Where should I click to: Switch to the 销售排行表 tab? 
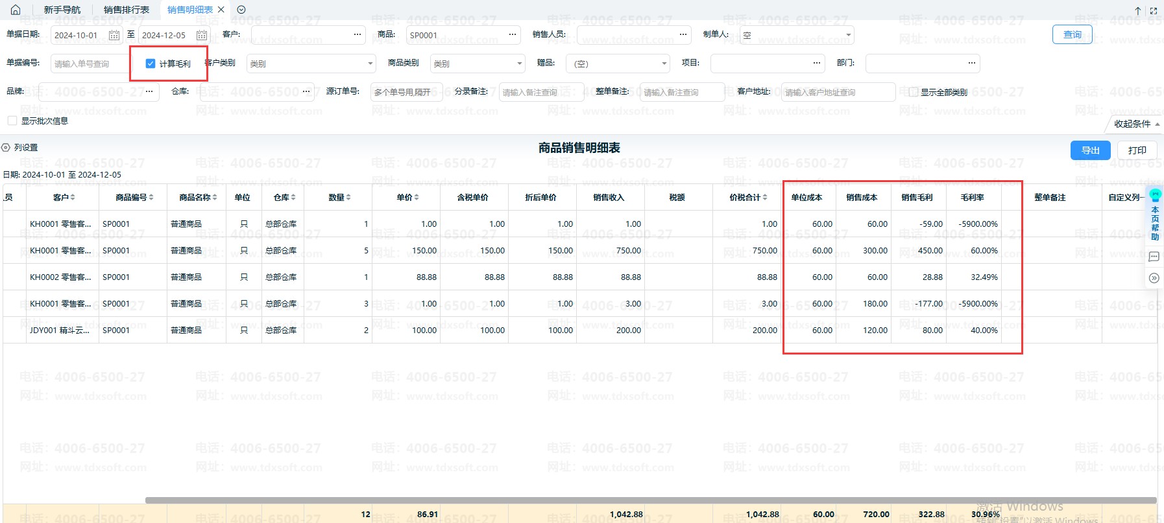[x=127, y=10]
